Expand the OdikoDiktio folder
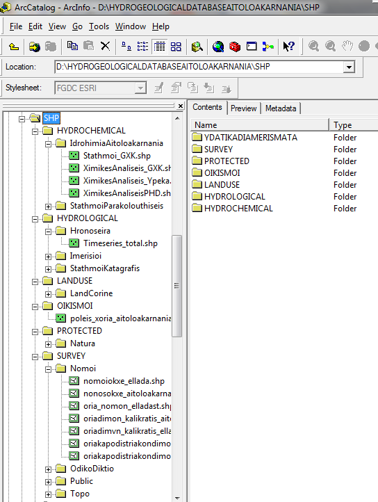Screen dimensions: 378x502 point(48,469)
